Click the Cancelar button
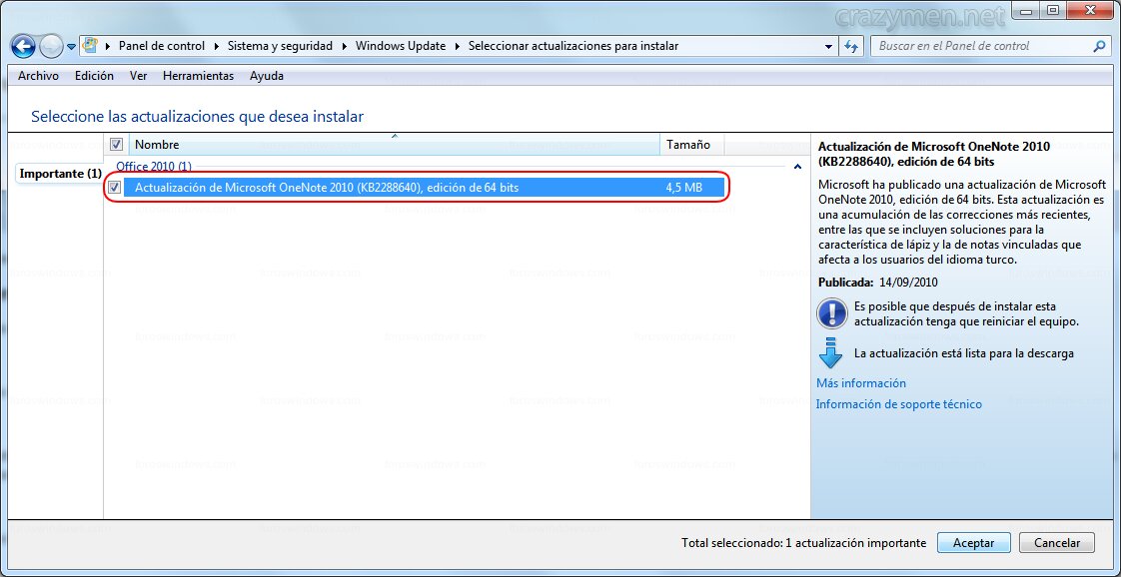 coord(1057,543)
